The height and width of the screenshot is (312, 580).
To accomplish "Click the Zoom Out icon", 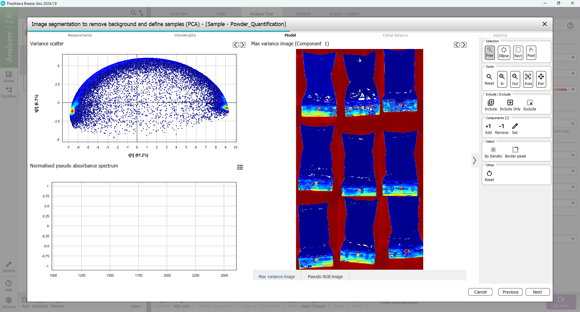I will coord(515,79).
